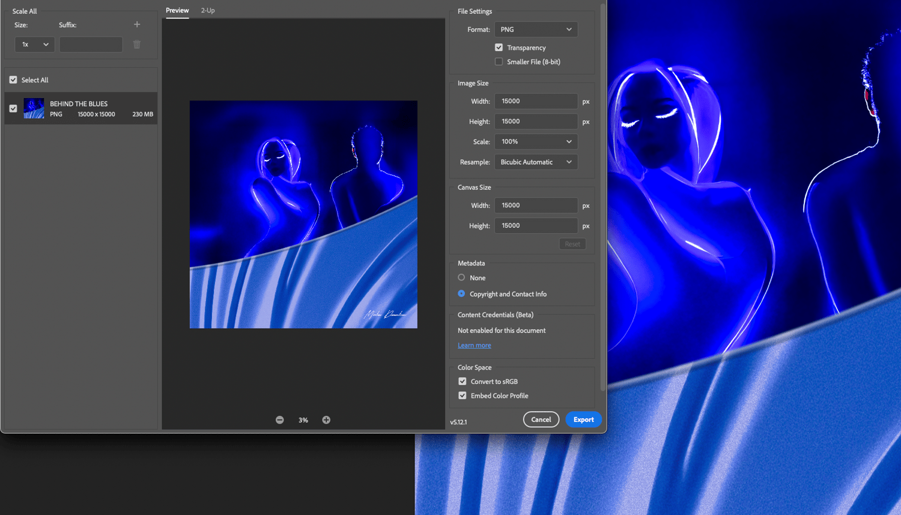Uncheck Embed Color Profile
Image resolution: width=901 pixels, height=515 pixels.
463,396
